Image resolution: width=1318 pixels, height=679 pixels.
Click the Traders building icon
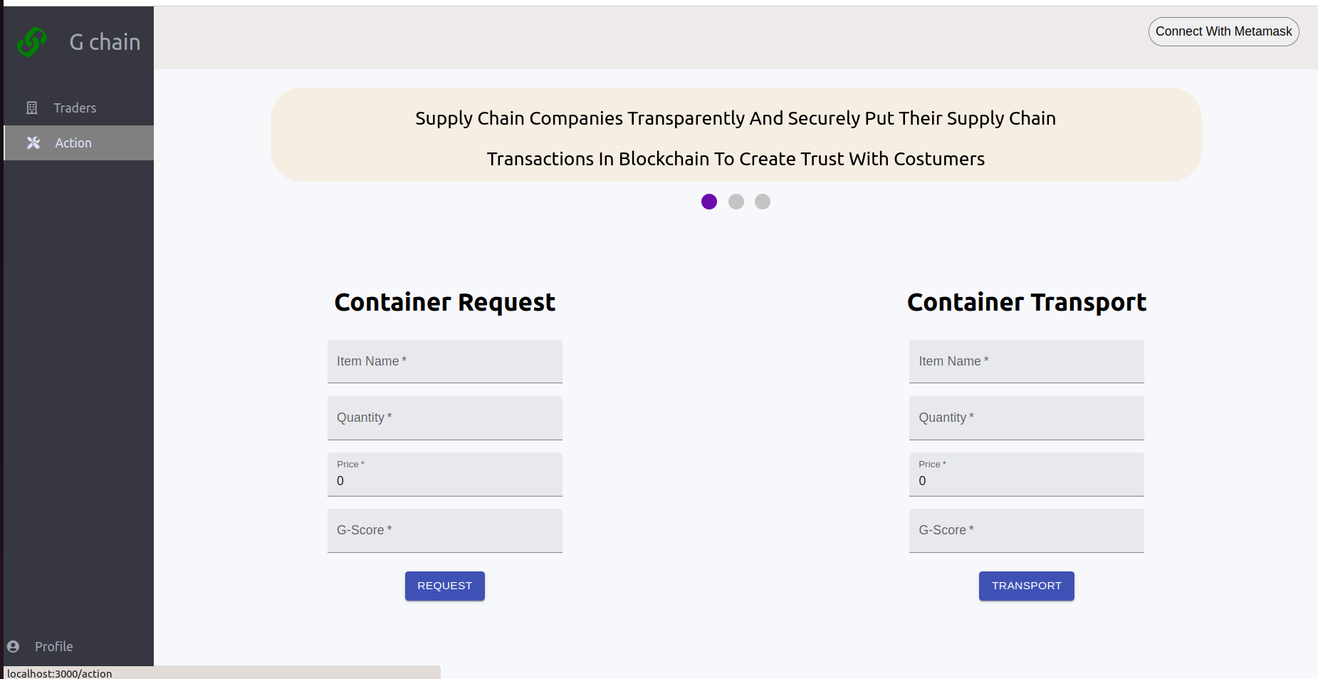tap(32, 108)
